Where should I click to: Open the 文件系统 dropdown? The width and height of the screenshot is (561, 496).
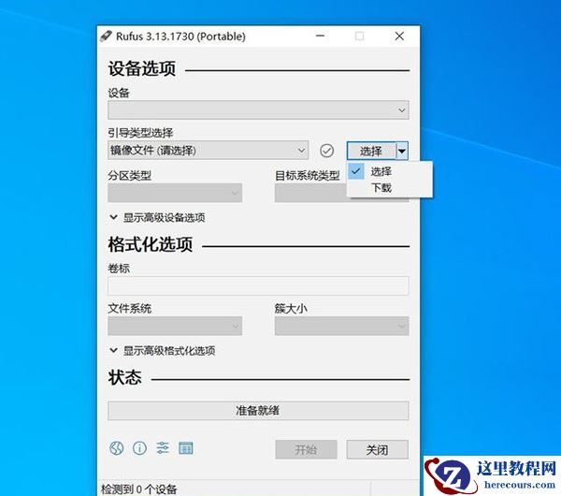(x=175, y=326)
